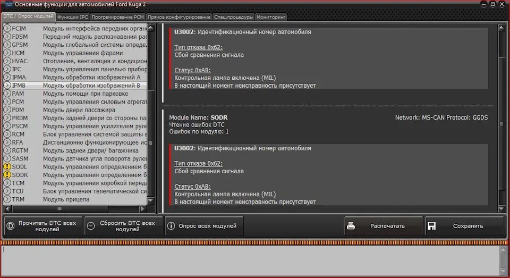This screenshot has height=278, width=510.
Task: Click module list horizontal scroll left arrow
Action: 7,209
